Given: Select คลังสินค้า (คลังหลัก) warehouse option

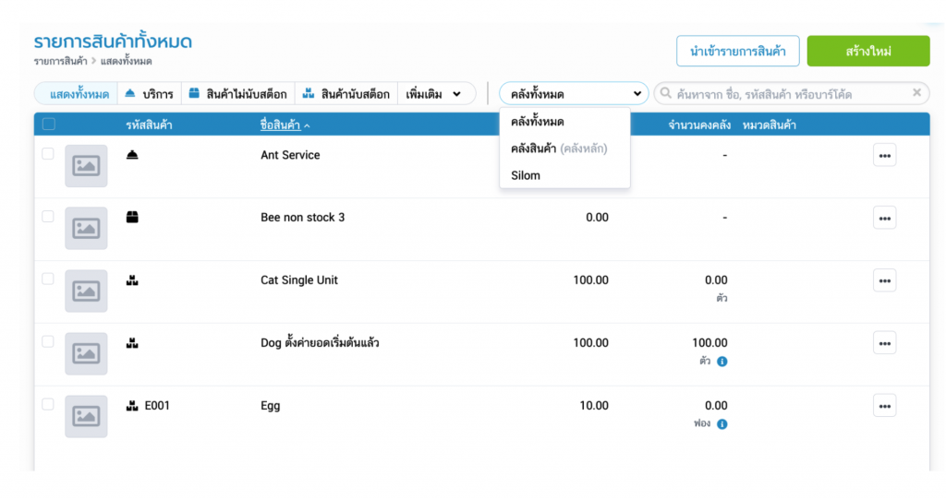Looking at the screenshot, I should pos(558,149).
